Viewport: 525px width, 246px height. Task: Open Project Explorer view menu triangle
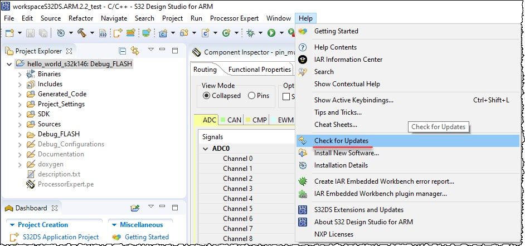tap(150, 49)
